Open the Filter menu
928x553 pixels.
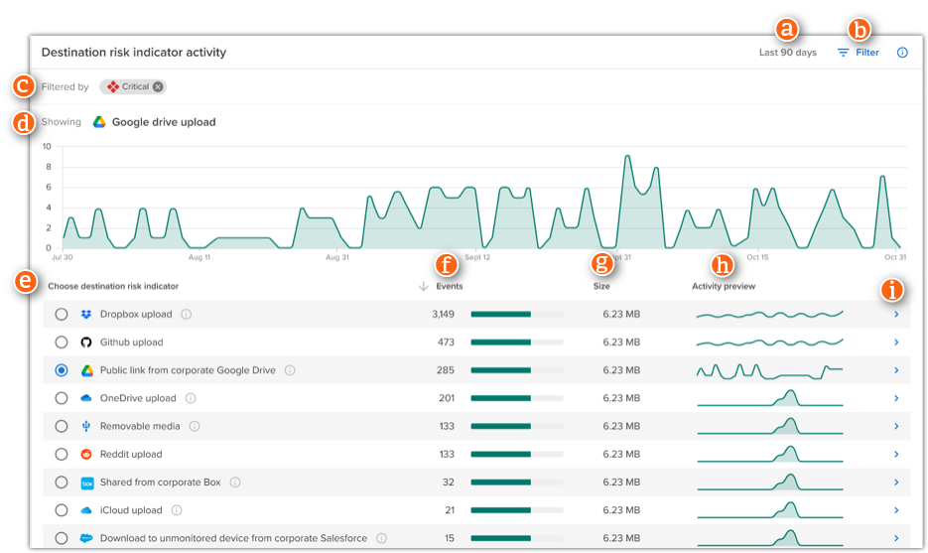coord(859,53)
